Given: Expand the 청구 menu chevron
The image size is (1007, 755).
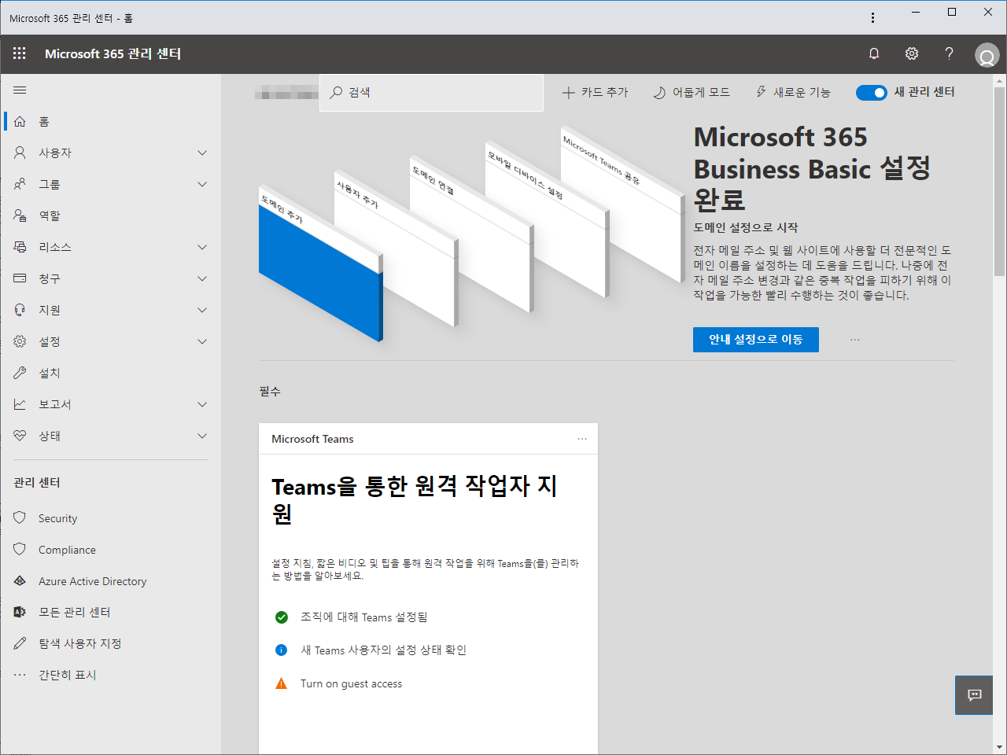Looking at the screenshot, I should click(x=202, y=278).
